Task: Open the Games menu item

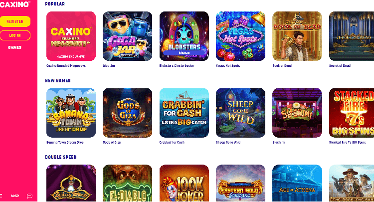Action: (x=15, y=47)
